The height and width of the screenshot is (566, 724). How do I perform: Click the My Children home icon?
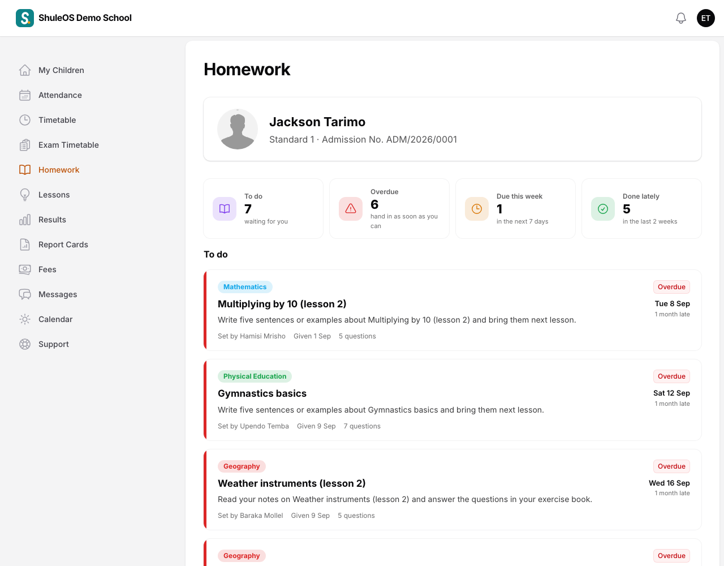click(x=25, y=70)
